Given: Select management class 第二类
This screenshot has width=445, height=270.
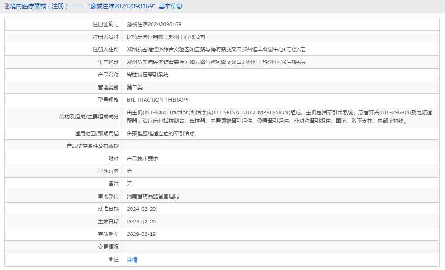Looking at the screenshot, I should click(134, 87).
